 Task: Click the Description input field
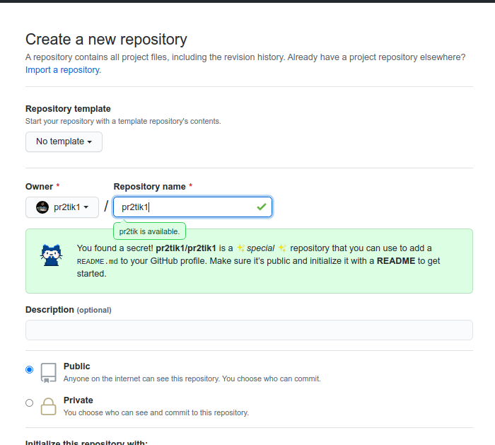[249, 330]
